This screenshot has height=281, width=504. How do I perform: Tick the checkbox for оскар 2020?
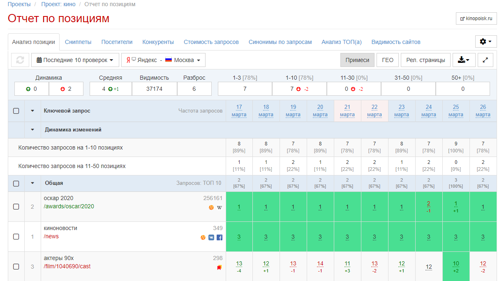tap(16, 207)
